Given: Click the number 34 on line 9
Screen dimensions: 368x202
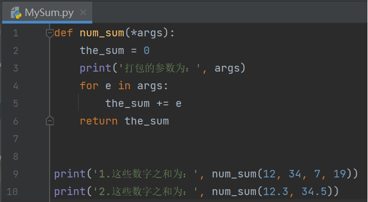Looking at the screenshot, I should [295, 174].
